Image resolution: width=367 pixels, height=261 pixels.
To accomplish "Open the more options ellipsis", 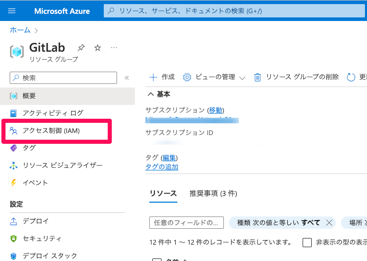I will (x=114, y=48).
